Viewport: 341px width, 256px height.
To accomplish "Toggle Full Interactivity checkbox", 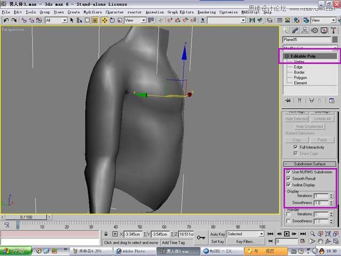I will [295, 147].
